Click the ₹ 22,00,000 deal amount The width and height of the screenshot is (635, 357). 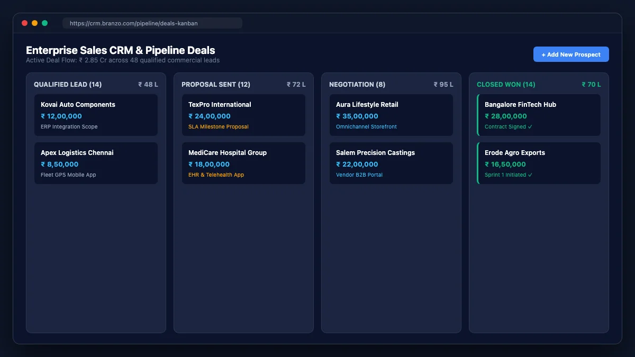coord(357,164)
